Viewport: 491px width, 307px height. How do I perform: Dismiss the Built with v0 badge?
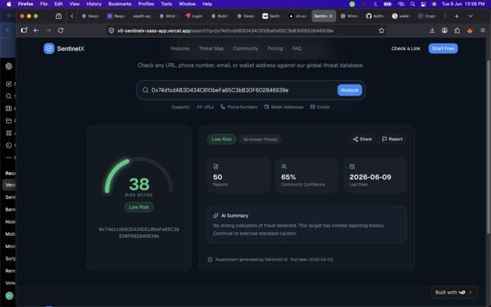(x=470, y=292)
